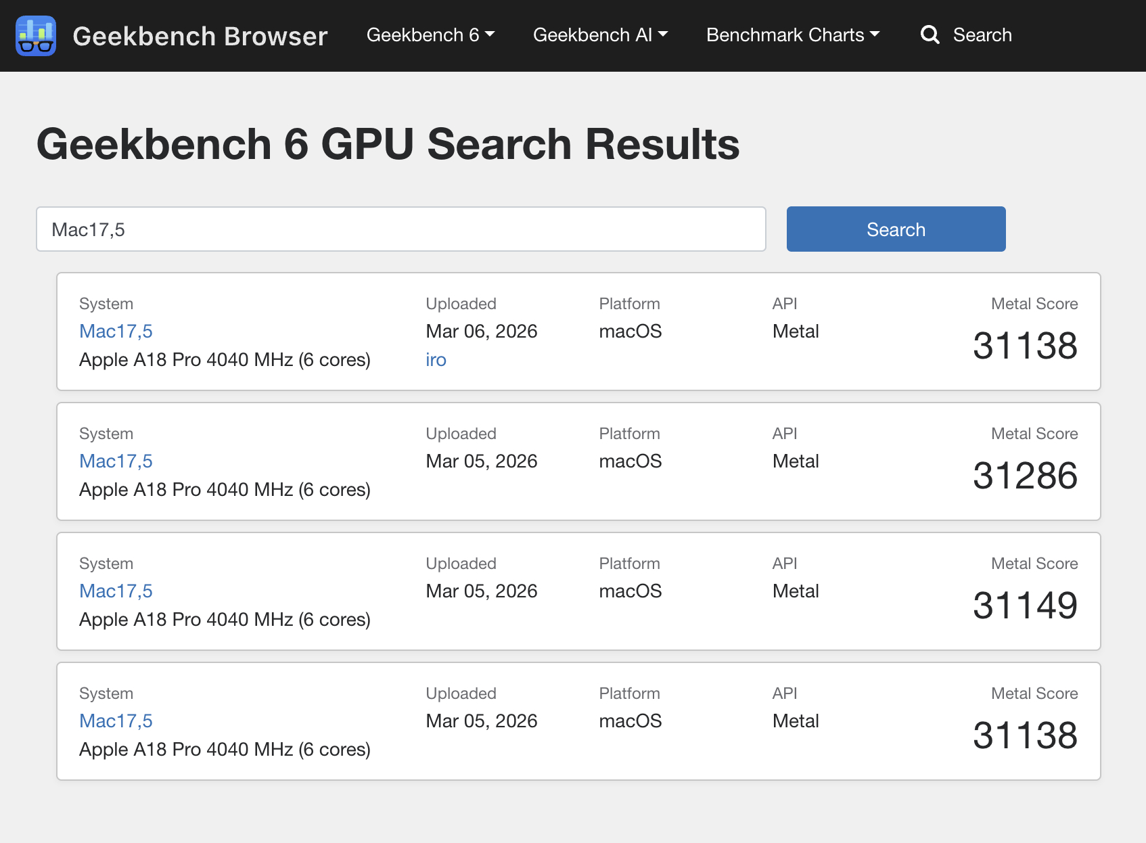Screen dimensions: 1146x843
Task: Click the caret arrow beside Geekbench AI
Action: click(x=663, y=35)
